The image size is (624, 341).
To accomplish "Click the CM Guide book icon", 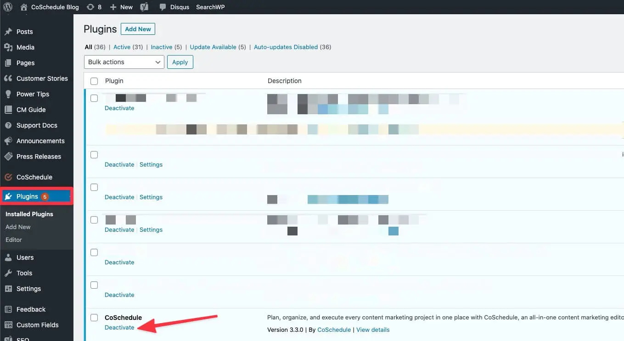I will (8, 110).
